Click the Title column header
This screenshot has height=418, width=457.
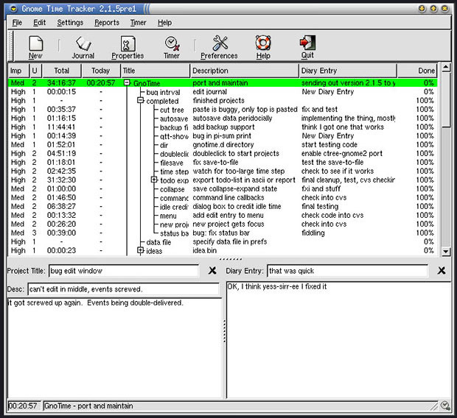(156, 71)
